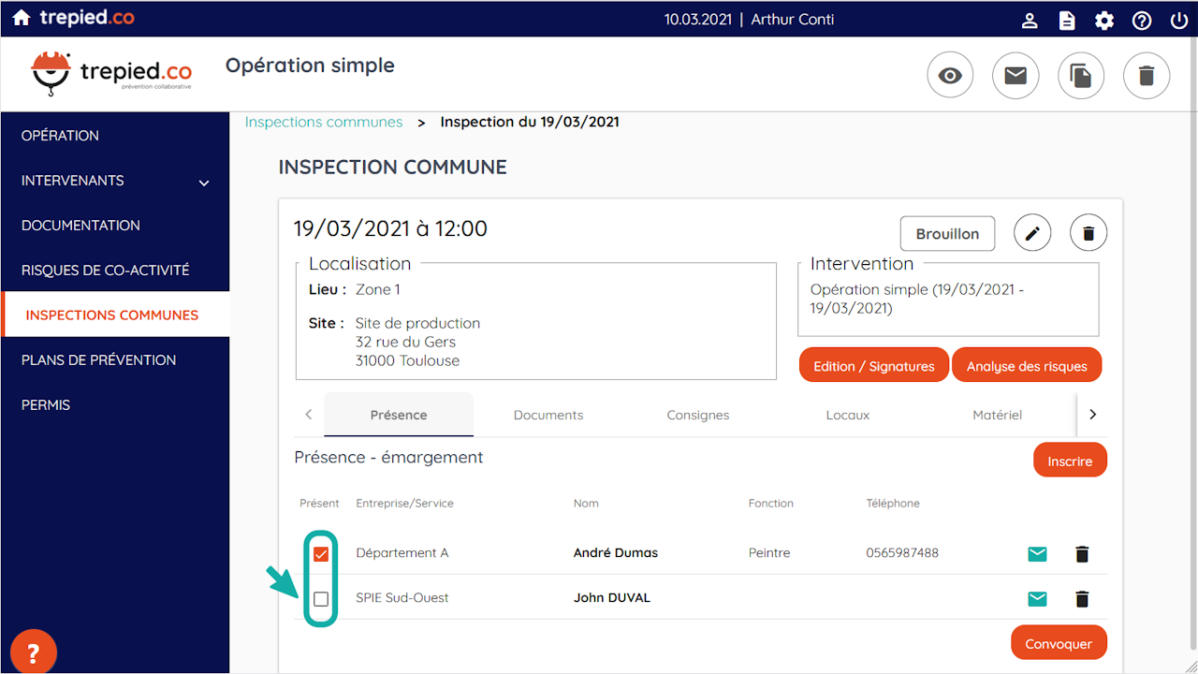The height and width of the screenshot is (674, 1198).
Task: Uncheck presence for André Dumas
Action: point(321,554)
